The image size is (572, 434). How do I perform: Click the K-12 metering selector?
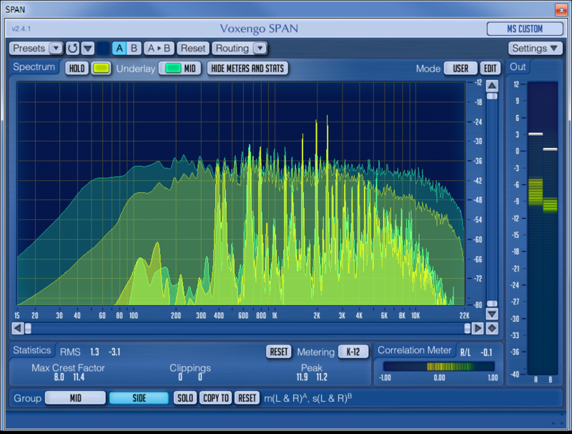click(353, 352)
